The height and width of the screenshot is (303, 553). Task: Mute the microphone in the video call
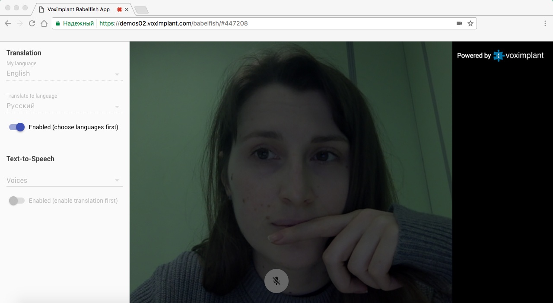pyautogui.click(x=276, y=281)
